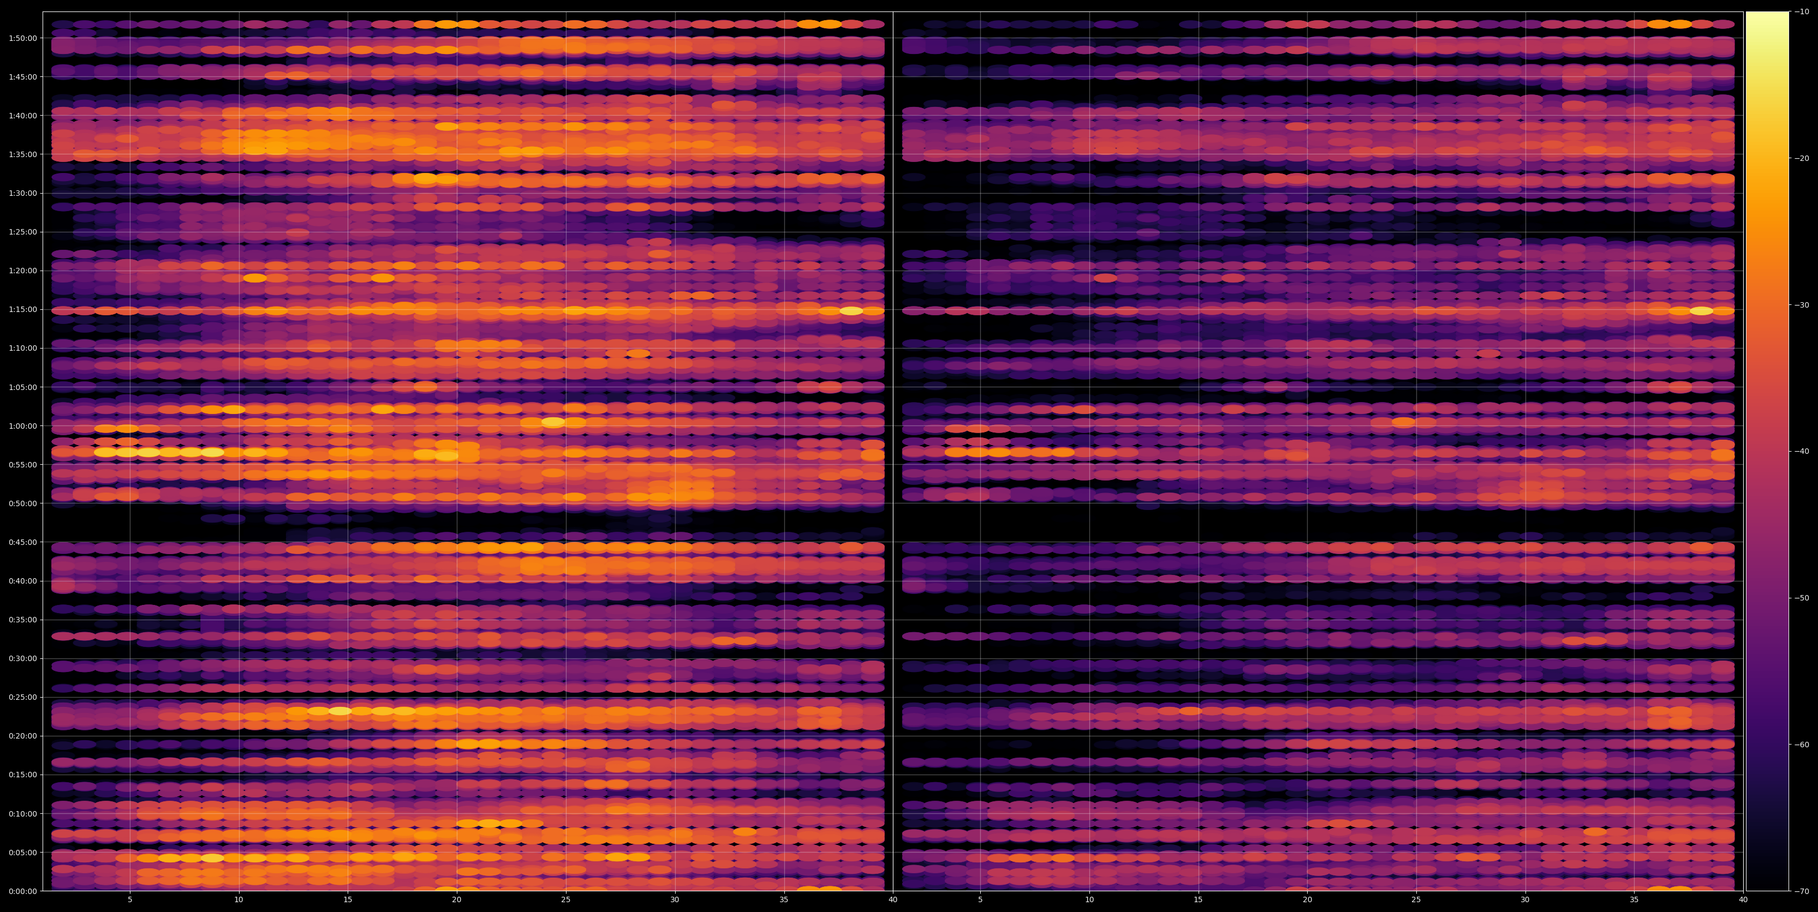Screen dimensions: 1818x912
Task: Click the 1:05:00 y-axis time label
Action: (x=23, y=387)
